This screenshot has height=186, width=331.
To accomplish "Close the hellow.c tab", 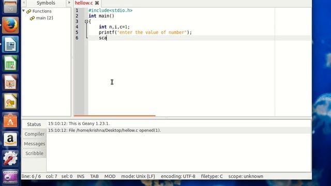I will 97,3.
